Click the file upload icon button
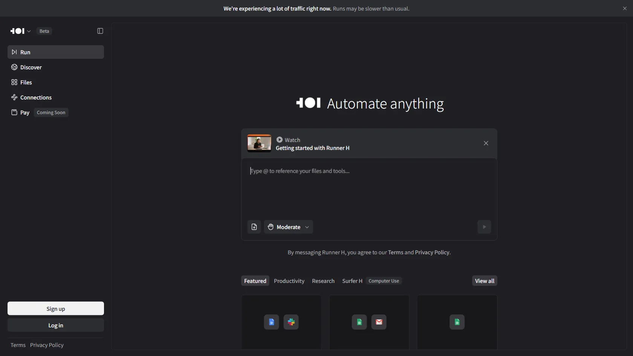Screen dimensions: 633x356 (x=254, y=227)
